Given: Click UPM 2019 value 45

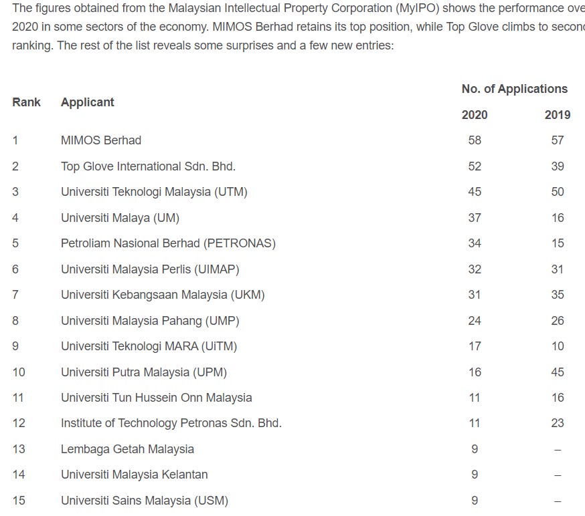Looking at the screenshot, I should coord(558,372).
